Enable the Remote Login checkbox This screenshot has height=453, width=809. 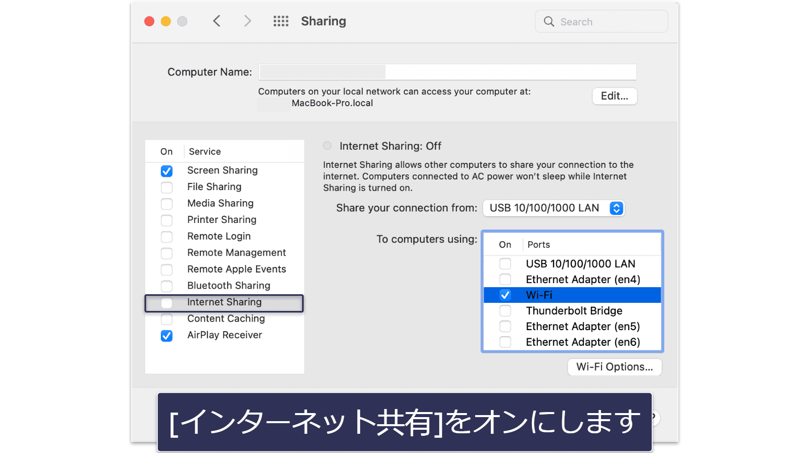coord(166,237)
